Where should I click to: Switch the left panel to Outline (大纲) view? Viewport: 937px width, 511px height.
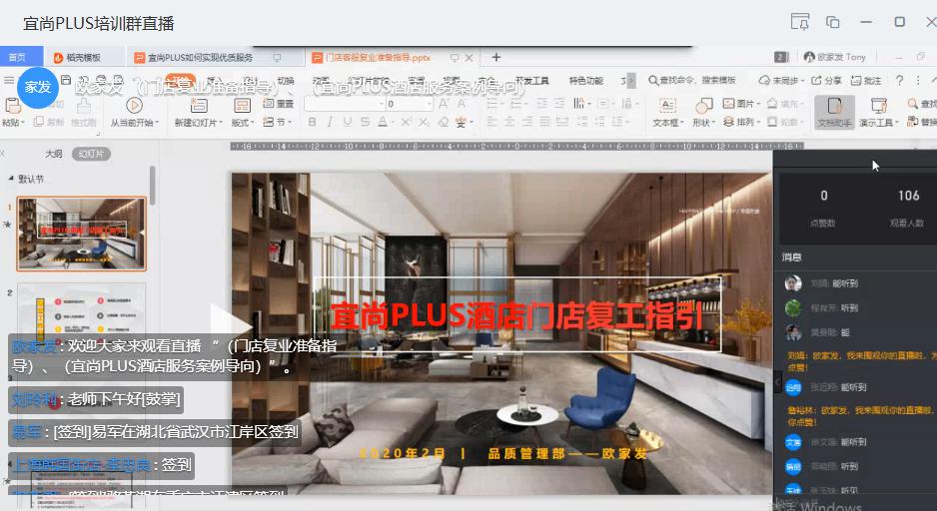(54, 154)
